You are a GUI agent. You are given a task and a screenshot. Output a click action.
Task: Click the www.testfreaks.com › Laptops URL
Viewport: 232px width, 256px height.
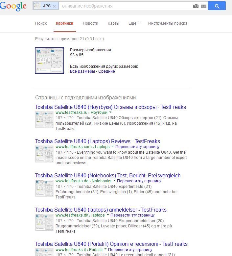pos(82,147)
